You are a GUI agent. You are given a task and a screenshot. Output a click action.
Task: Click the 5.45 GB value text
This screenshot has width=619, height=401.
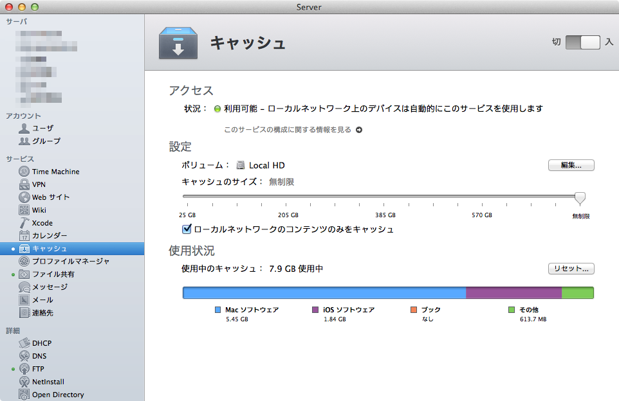coord(237,319)
